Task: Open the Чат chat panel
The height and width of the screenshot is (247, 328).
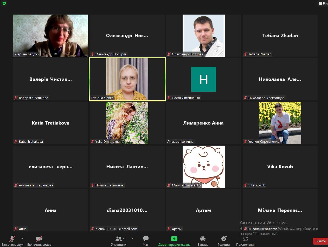Action: [x=146, y=240]
